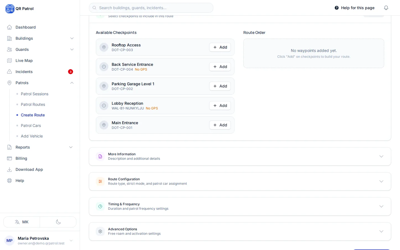Expand the Buildings sidebar menu

[x=41, y=38]
